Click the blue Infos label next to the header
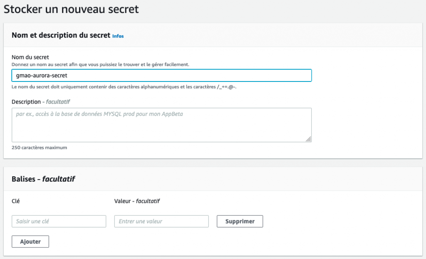 click(x=118, y=36)
